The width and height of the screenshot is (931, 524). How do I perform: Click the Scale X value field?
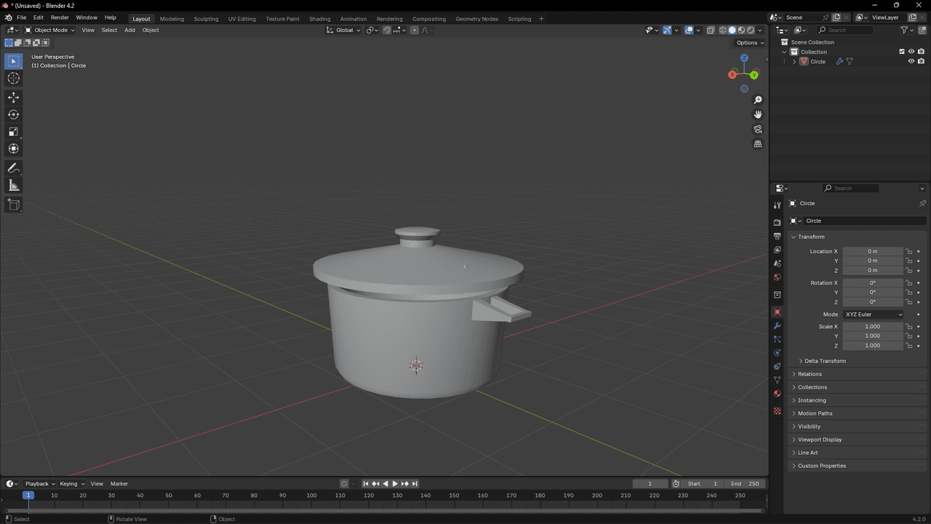click(872, 327)
